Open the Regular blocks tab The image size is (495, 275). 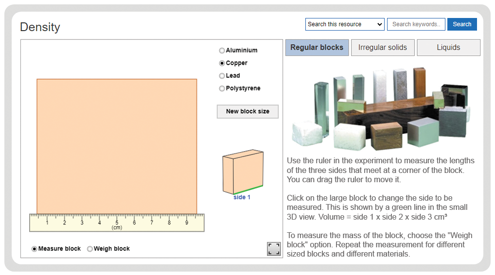(317, 48)
